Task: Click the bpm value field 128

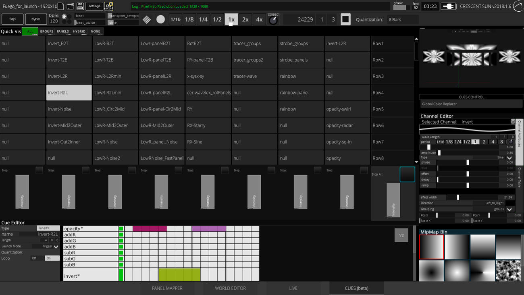Action: [54, 21]
